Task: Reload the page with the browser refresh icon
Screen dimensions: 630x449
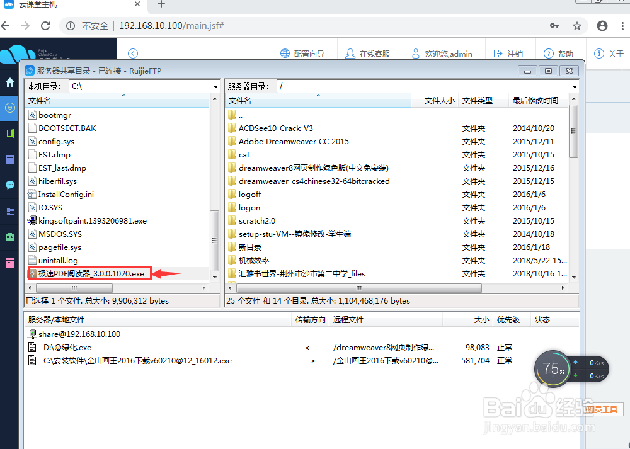Action: (45, 26)
